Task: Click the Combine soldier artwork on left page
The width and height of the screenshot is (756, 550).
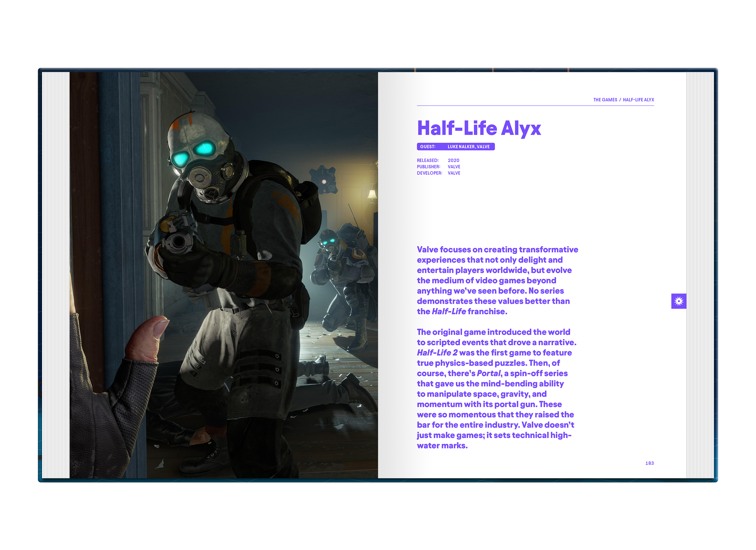Action: [x=223, y=275]
